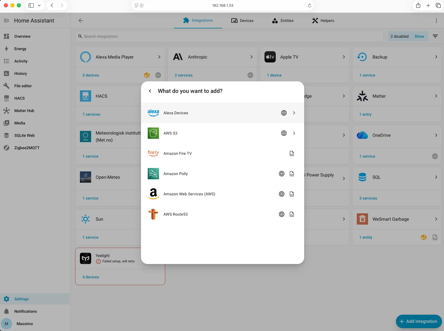The width and height of the screenshot is (444, 331).
Task: Collapse the Home Assistant sidebar menu
Action: click(6, 21)
